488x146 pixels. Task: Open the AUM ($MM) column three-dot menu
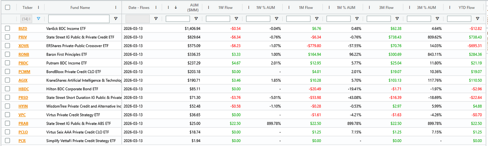point(168,7)
